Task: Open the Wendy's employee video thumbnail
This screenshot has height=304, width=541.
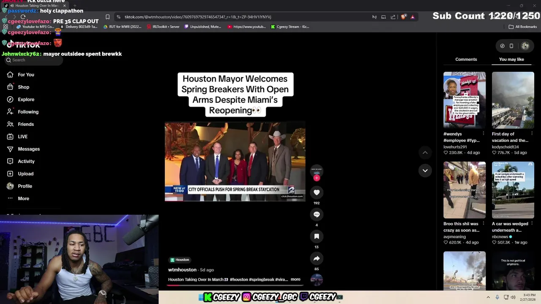Action: pos(464,100)
